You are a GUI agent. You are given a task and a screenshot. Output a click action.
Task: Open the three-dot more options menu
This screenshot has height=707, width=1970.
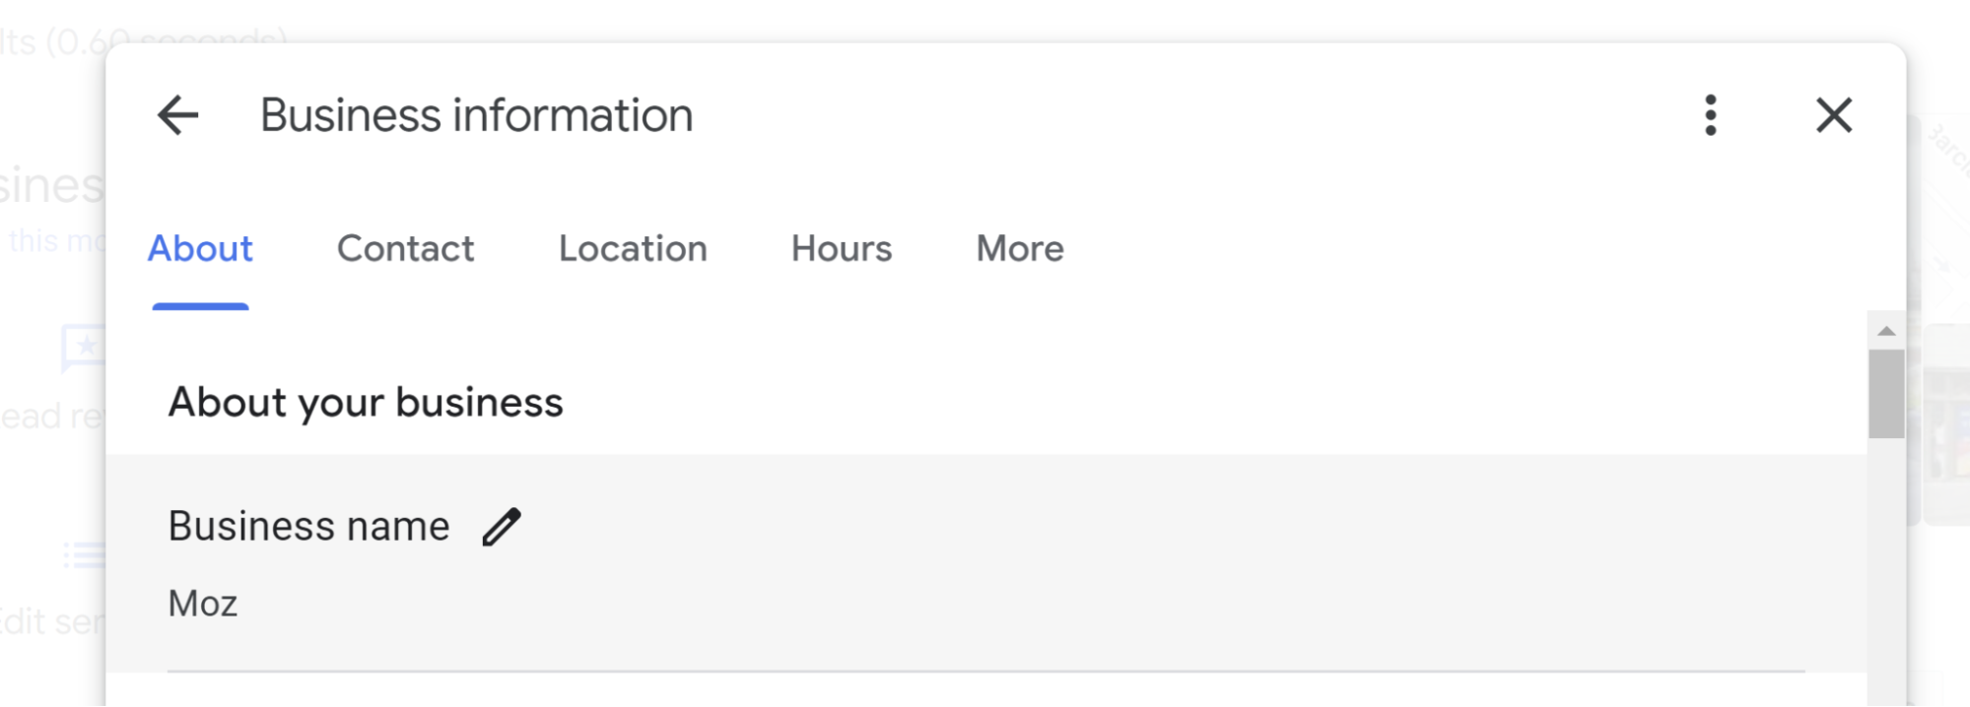[x=1711, y=115]
